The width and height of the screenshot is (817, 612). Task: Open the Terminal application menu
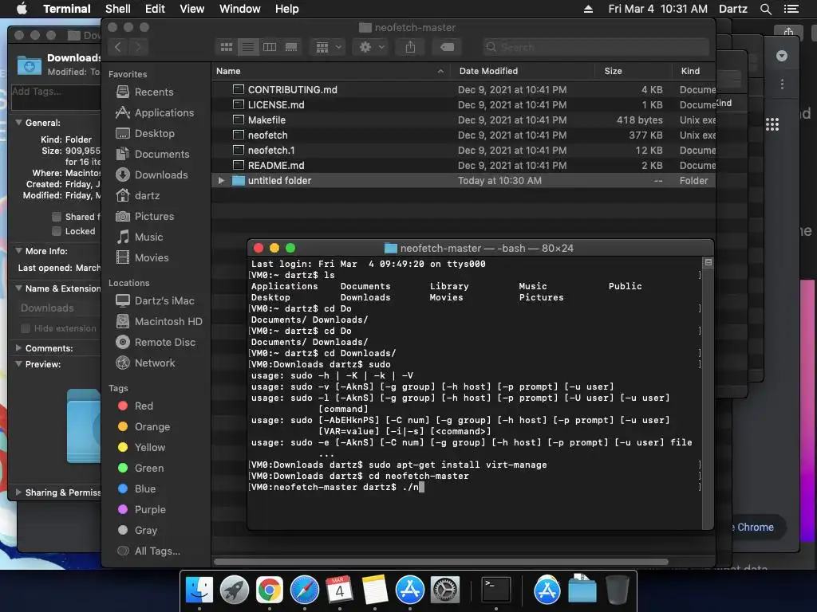(67, 9)
